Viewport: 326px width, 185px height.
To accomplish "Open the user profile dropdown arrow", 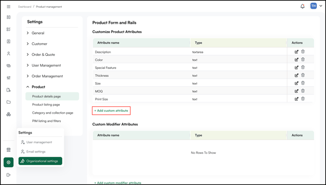I will click(x=321, y=6).
